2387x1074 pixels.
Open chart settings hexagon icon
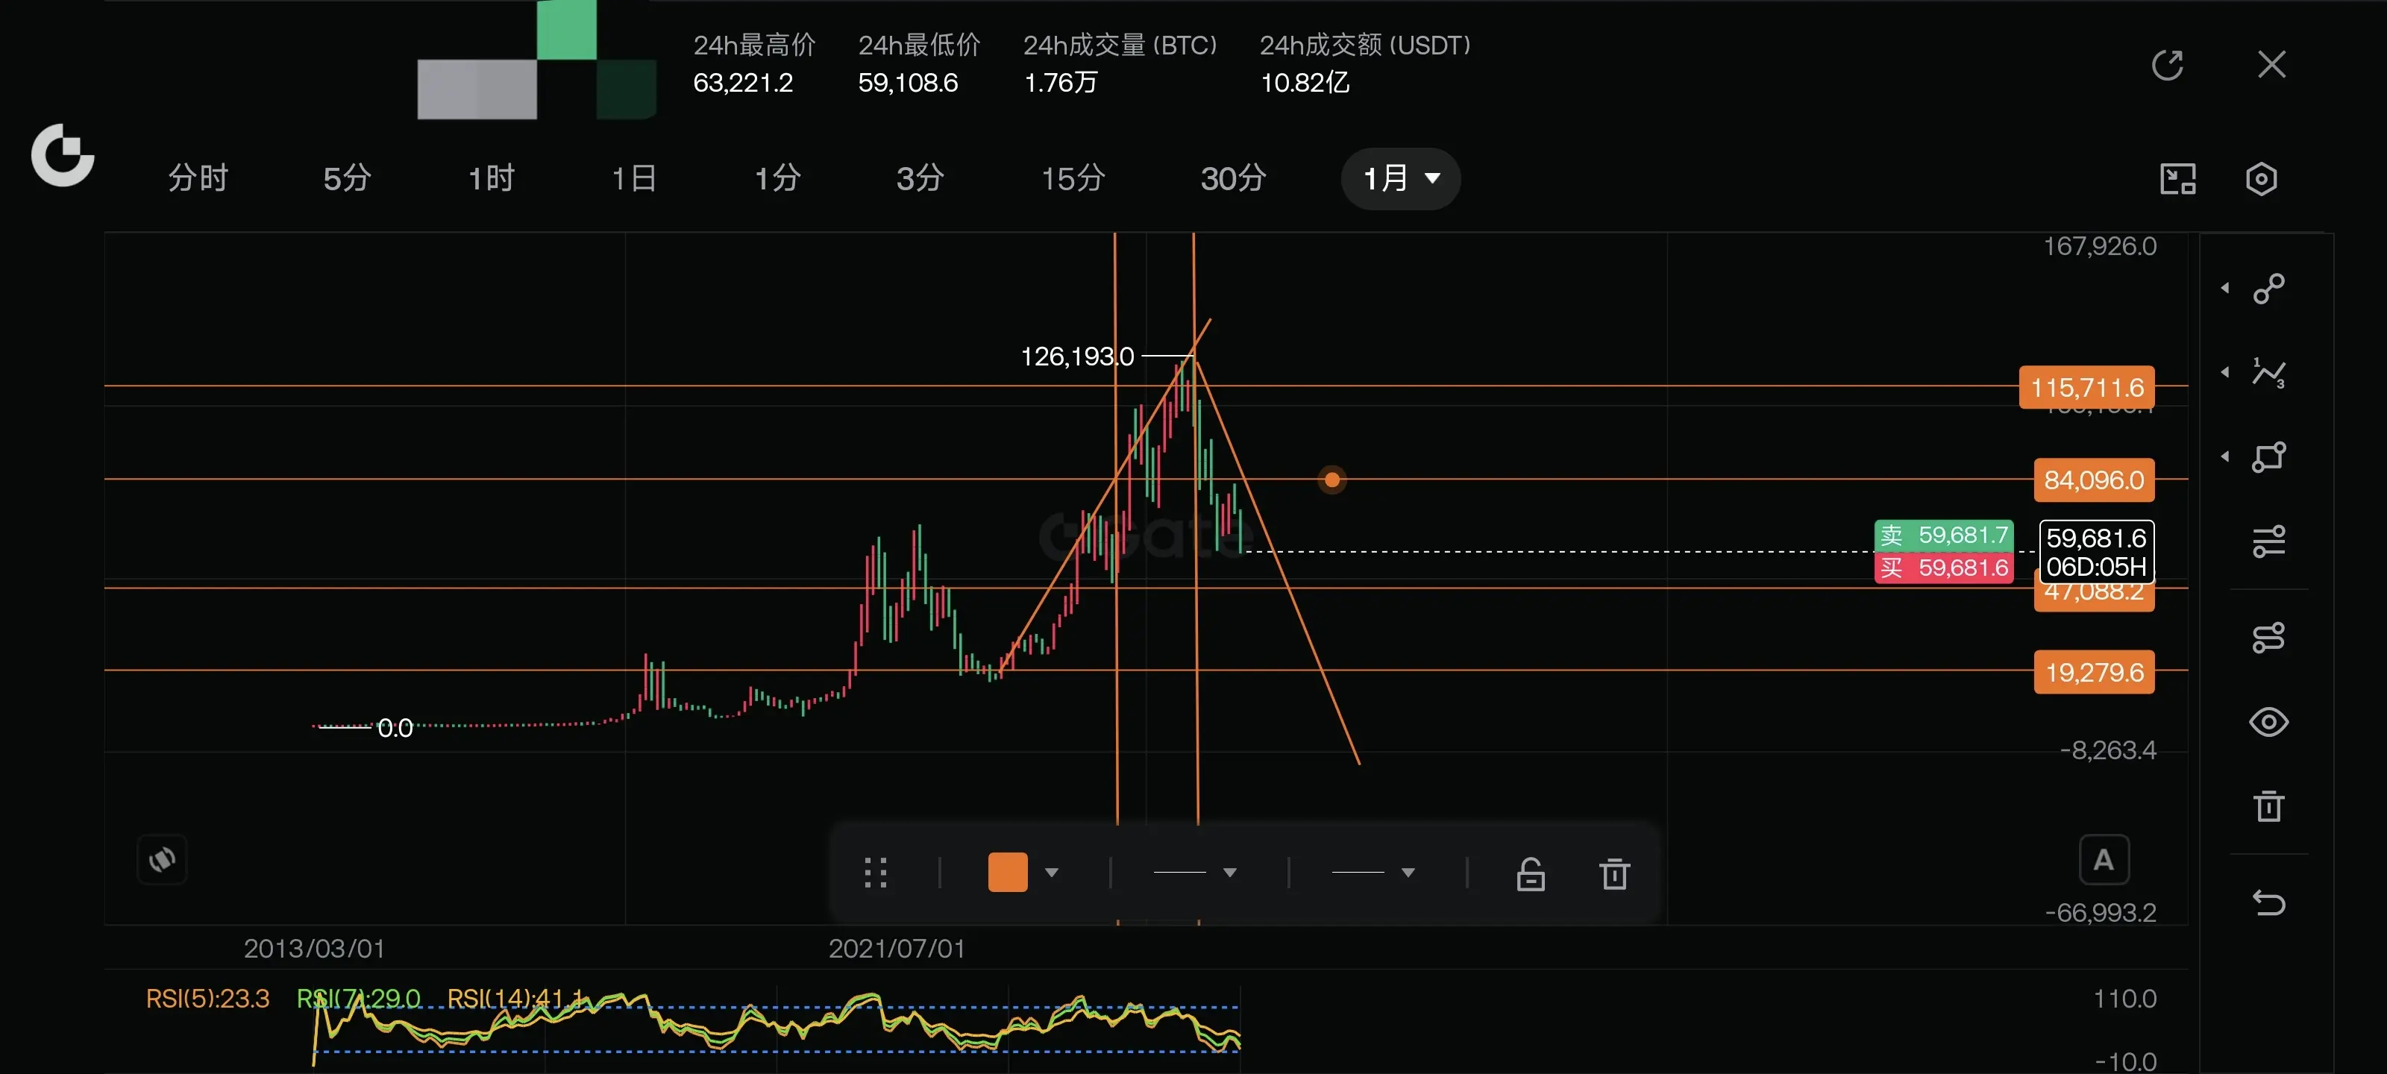(2261, 179)
